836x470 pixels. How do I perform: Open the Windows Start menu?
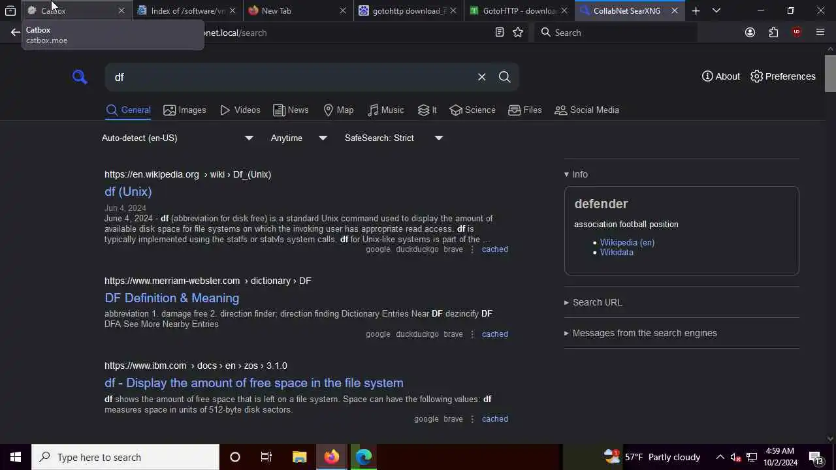(x=16, y=457)
